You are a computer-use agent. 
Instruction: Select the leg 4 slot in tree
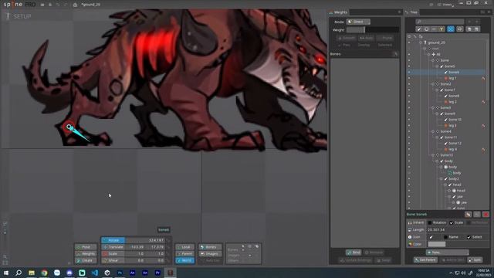click(x=452, y=149)
